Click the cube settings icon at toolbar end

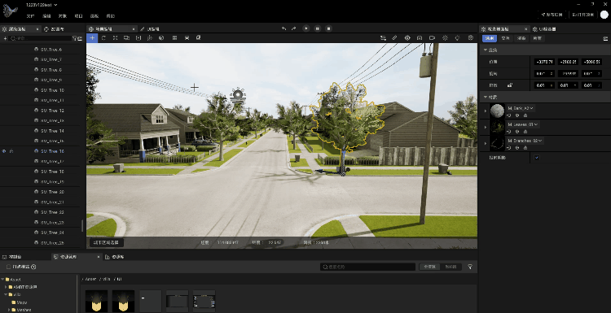(471, 37)
